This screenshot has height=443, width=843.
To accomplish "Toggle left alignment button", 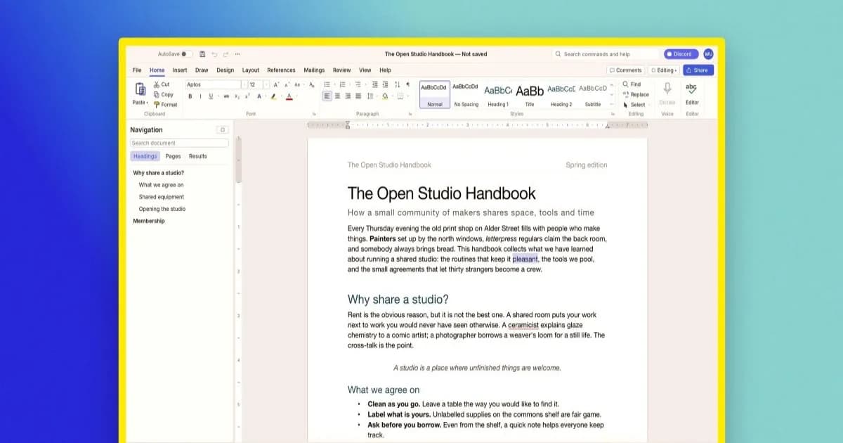I will (x=327, y=96).
